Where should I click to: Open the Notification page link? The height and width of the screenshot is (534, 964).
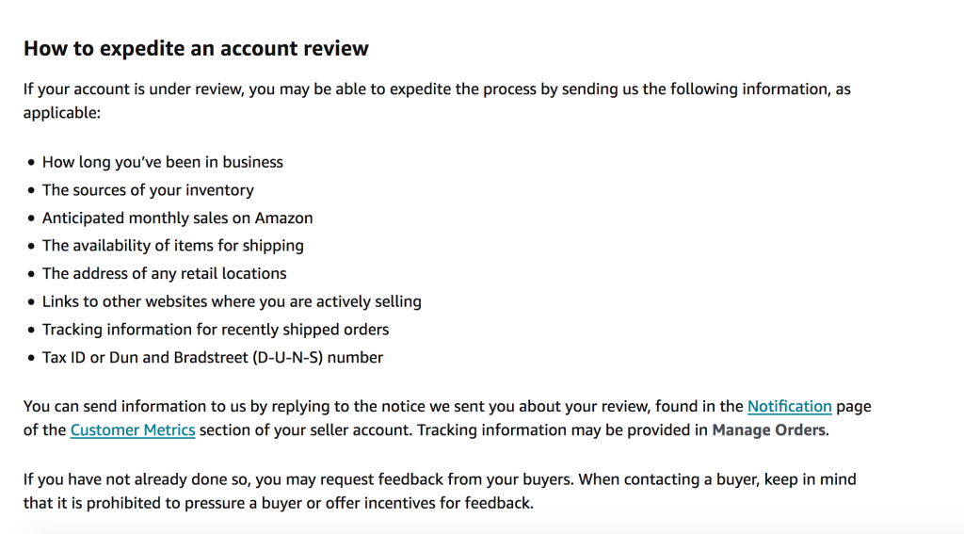(790, 407)
